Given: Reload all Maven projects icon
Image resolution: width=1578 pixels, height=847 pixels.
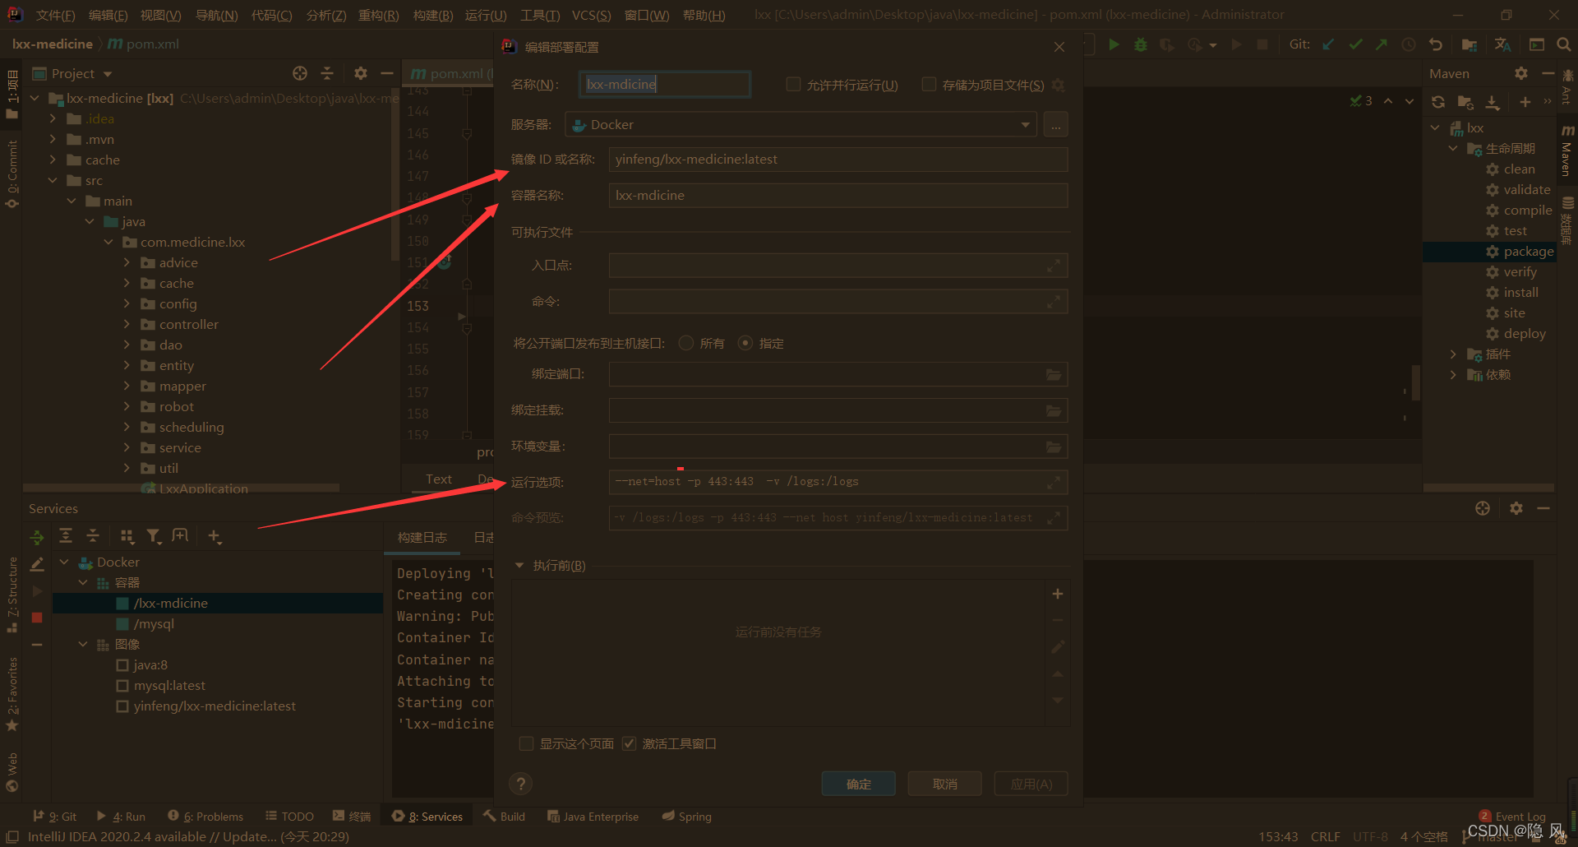Looking at the screenshot, I should point(1437,102).
